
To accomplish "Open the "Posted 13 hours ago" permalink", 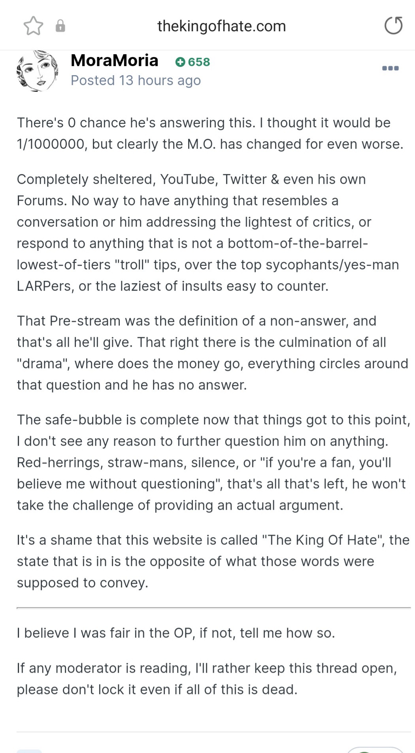I will click(136, 80).
